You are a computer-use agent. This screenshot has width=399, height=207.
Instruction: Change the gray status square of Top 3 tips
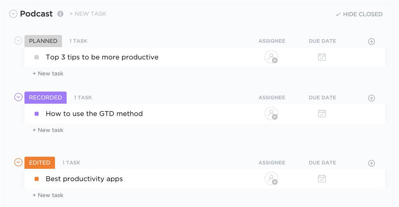click(x=37, y=57)
